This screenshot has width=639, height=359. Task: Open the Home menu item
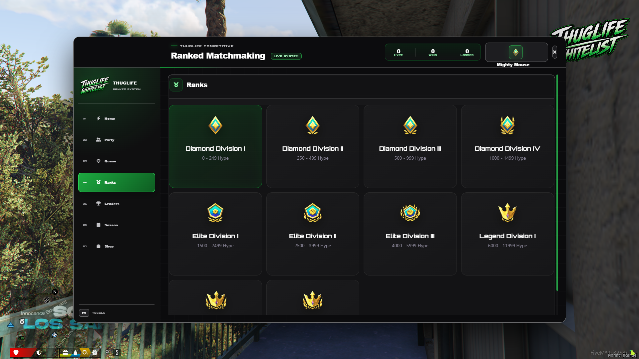[x=117, y=118]
